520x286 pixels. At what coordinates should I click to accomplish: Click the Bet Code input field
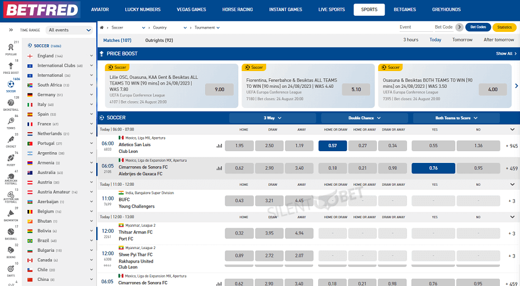[x=444, y=27]
